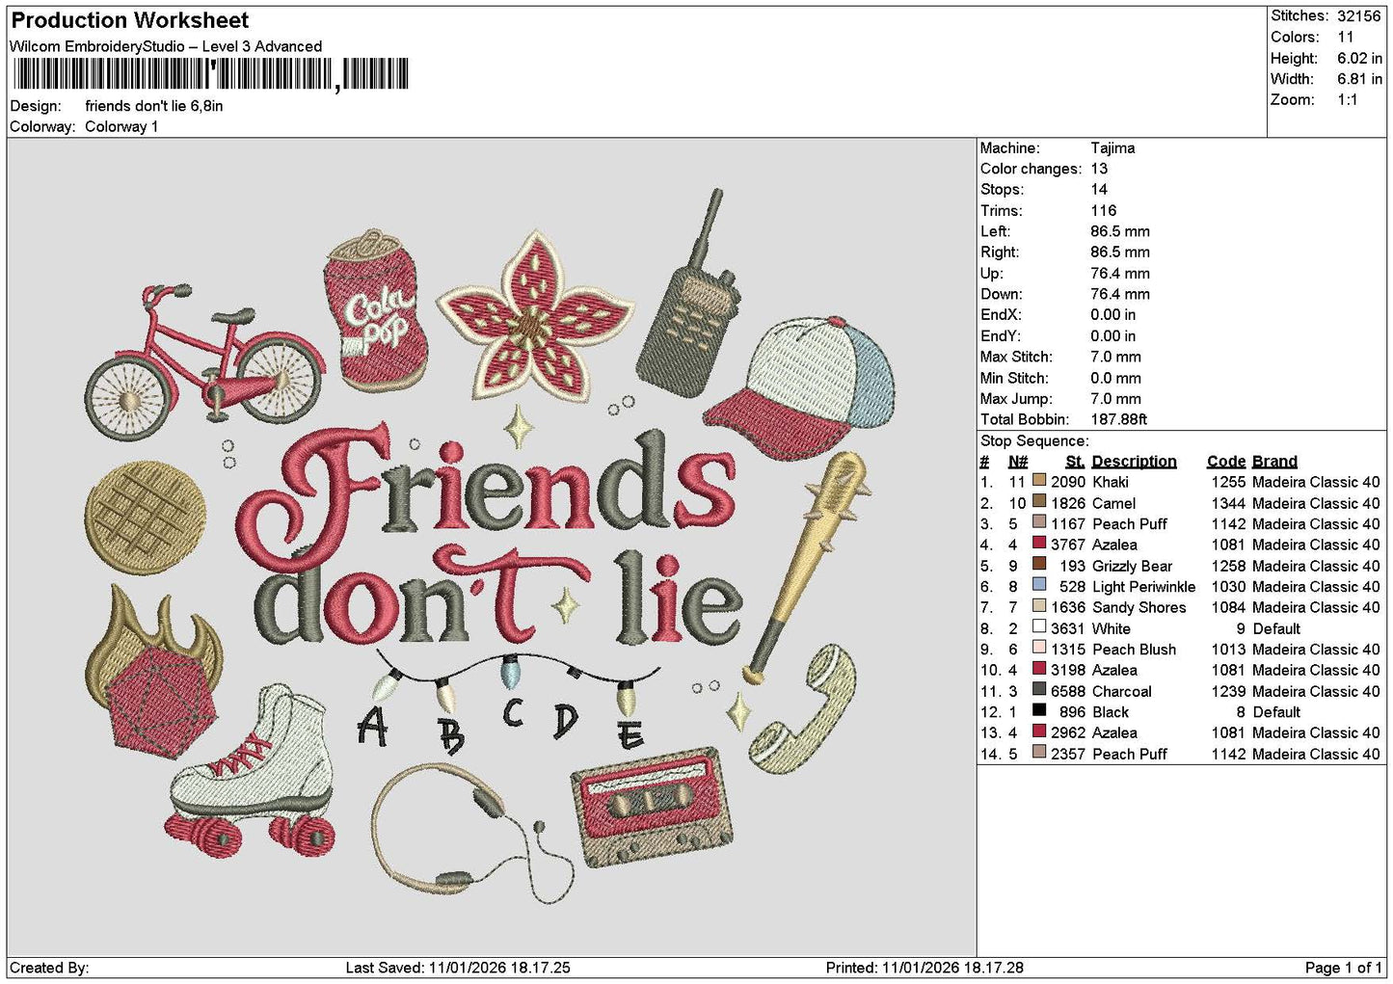The image size is (1393, 984).
Task: Select the Azalea swatch with 3767 stitches
Action: [x=1038, y=545]
